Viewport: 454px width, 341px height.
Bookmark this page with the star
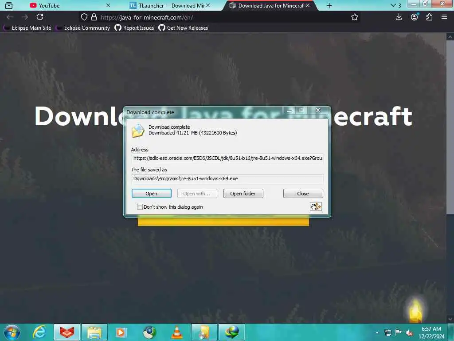(x=354, y=17)
